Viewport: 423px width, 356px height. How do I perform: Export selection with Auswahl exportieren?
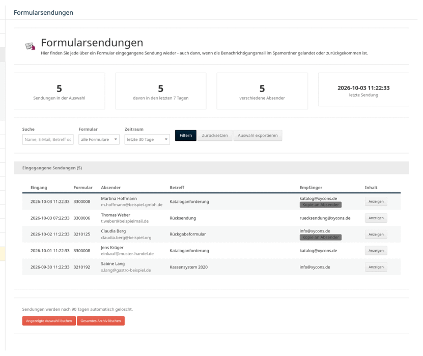pyautogui.click(x=258, y=135)
